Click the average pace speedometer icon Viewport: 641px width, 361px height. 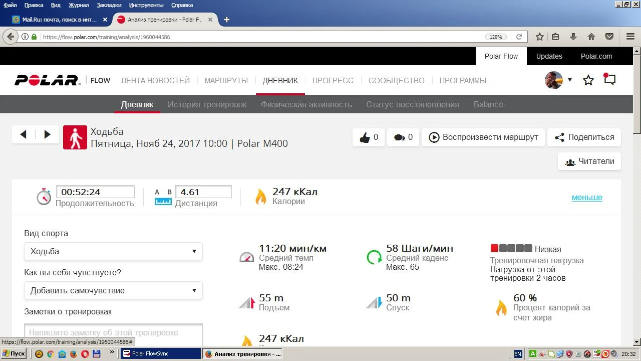pyautogui.click(x=247, y=257)
